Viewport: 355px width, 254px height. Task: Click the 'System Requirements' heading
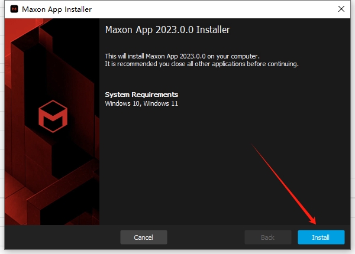(141, 95)
